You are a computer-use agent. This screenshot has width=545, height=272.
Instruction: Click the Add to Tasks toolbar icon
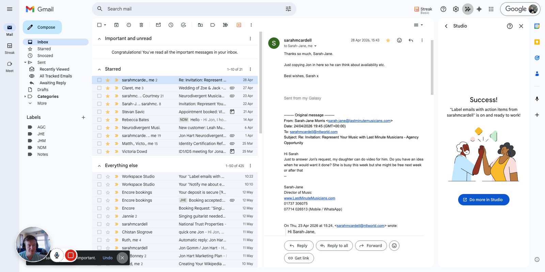point(184,25)
